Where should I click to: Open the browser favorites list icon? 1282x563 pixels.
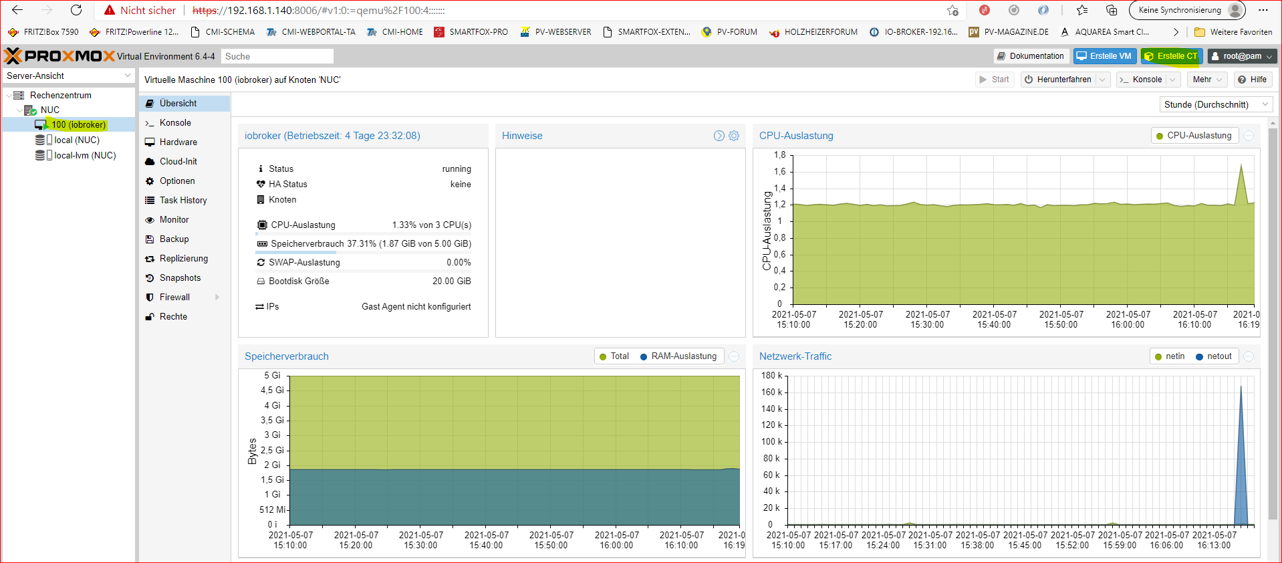[x=1082, y=10]
